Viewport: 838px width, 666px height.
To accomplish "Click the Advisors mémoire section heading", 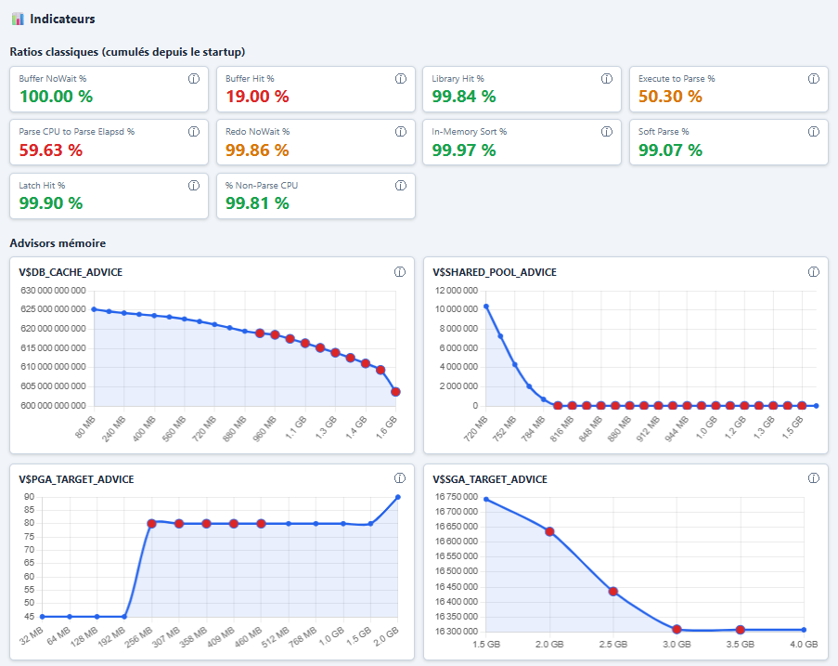I will (x=58, y=243).
